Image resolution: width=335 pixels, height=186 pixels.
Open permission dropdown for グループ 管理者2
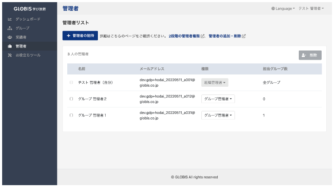coord(218,99)
